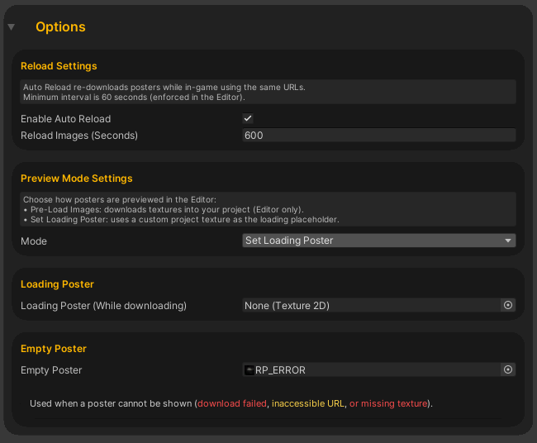The image size is (537, 443).
Task: Click the Loading Poster (While downloading) label
Action: [x=103, y=306]
